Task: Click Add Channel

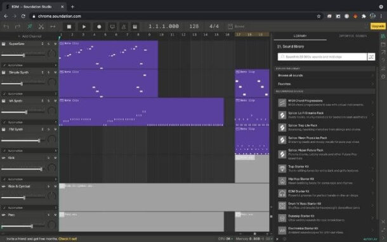Action: [x=30, y=36]
